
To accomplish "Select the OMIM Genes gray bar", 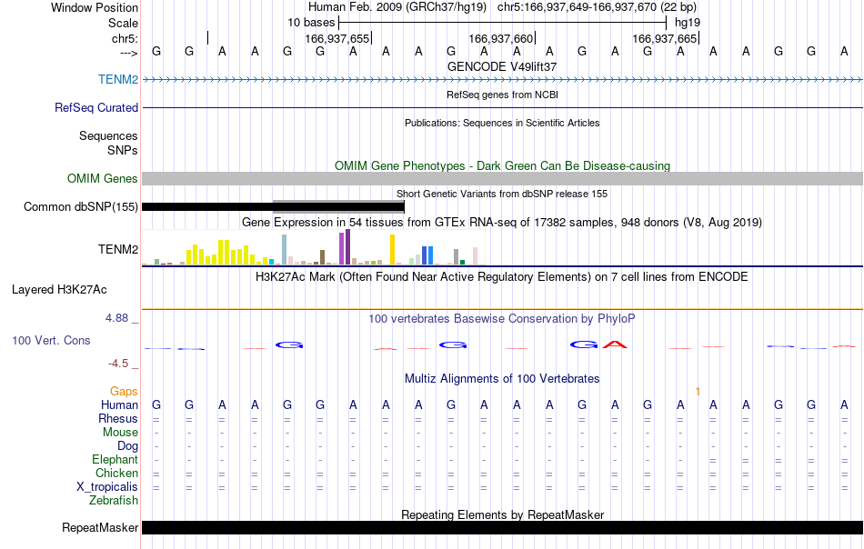I will coord(502,178).
